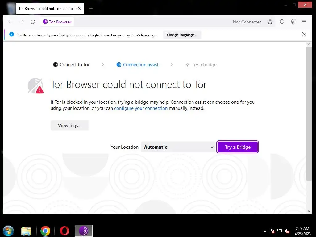Image resolution: width=316 pixels, height=237 pixels.
Task: Click the Tor Browser identity box
Action: click(57, 22)
